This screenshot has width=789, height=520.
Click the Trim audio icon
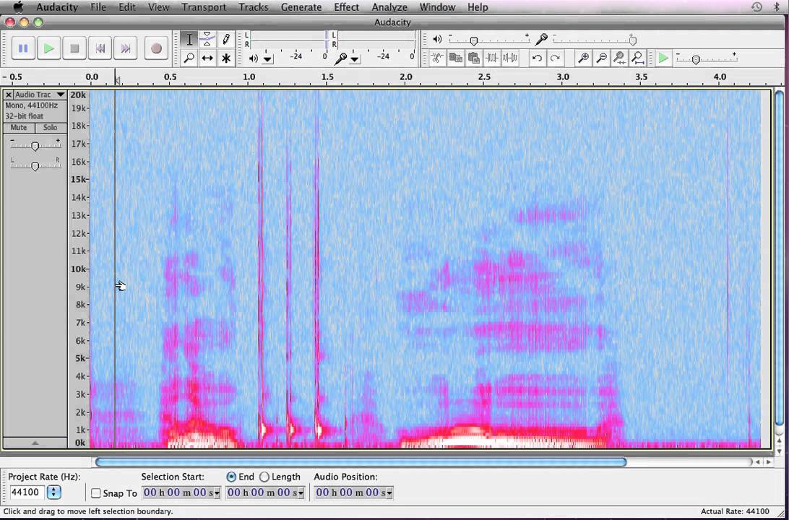pyautogui.click(x=491, y=58)
